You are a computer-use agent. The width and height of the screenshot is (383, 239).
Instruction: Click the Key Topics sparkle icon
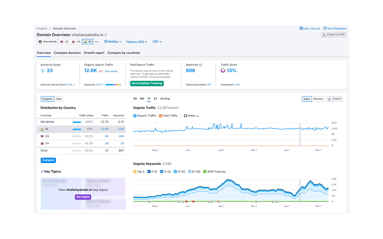point(42,172)
